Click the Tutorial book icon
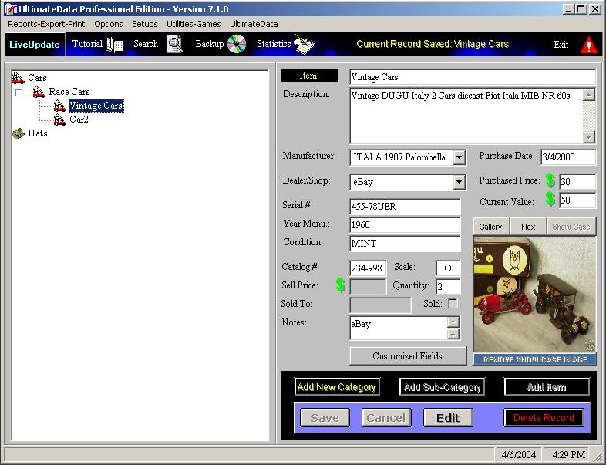The width and height of the screenshot is (606, 465). [x=115, y=45]
